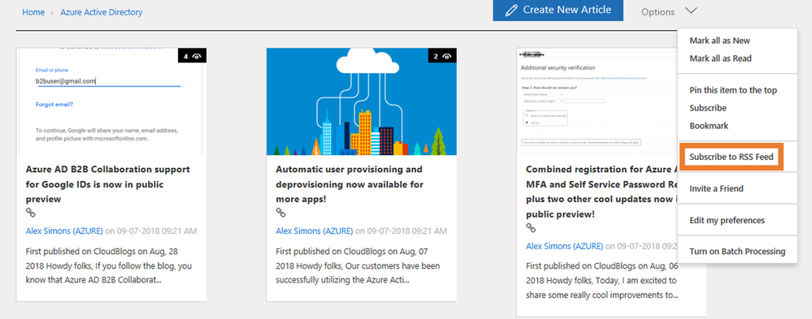Open Automatic user provisioning article title
Screen dimensions: 812x319
click(x=350, y=184)
